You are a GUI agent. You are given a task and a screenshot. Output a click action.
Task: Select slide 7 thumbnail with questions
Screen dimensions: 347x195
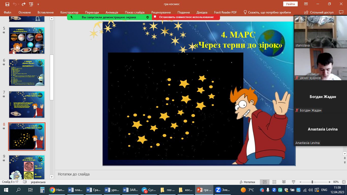point(27,105)
